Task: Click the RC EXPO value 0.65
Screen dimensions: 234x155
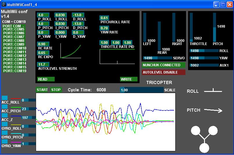Action: coord(43,53)
